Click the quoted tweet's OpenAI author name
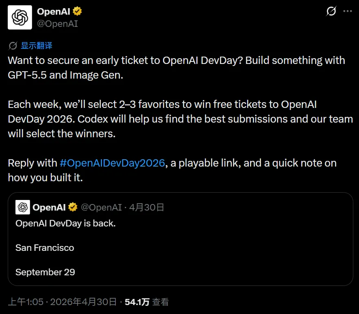Screen dimensions: 359x314 [x=49, y=207]
